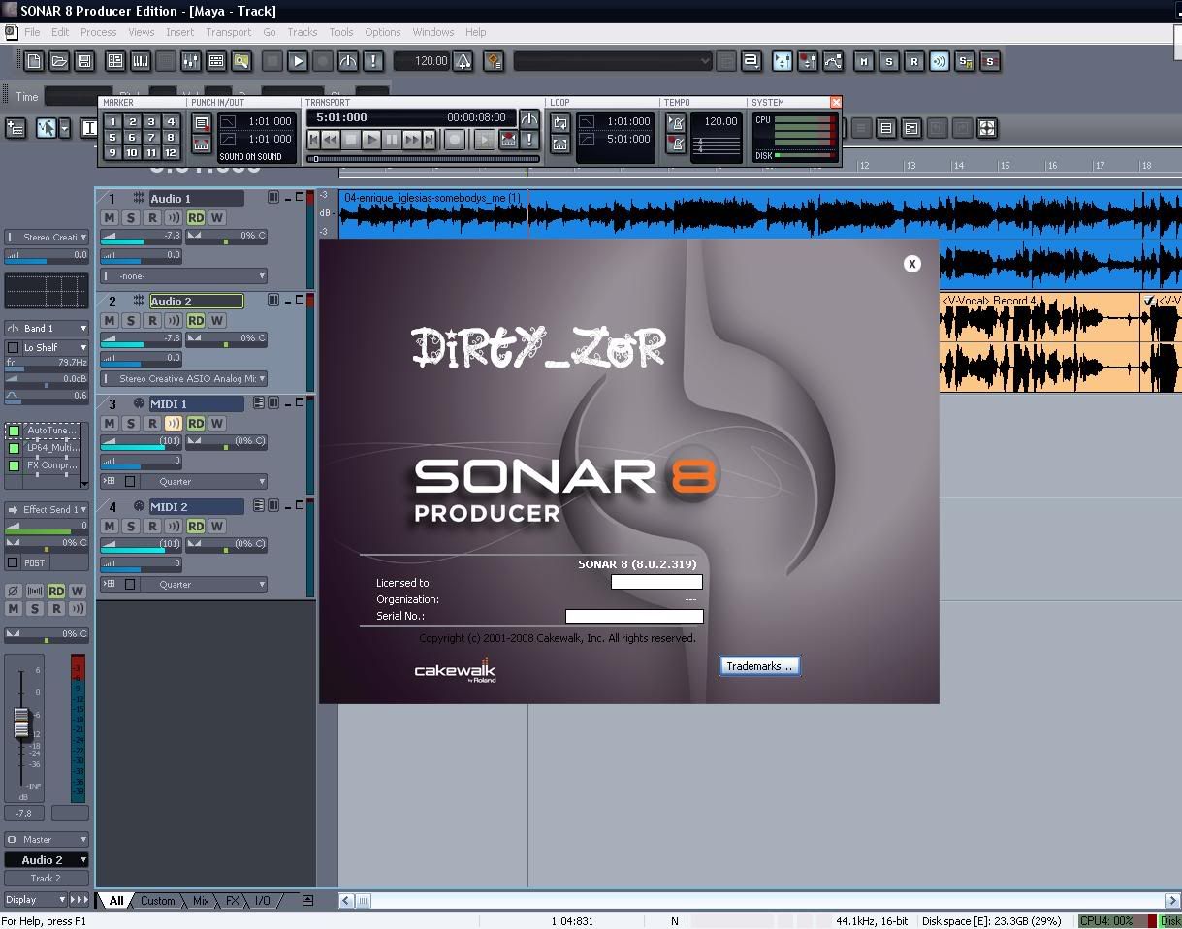Toggle automation read RD on Audio 1

click(x=196, y=218)
